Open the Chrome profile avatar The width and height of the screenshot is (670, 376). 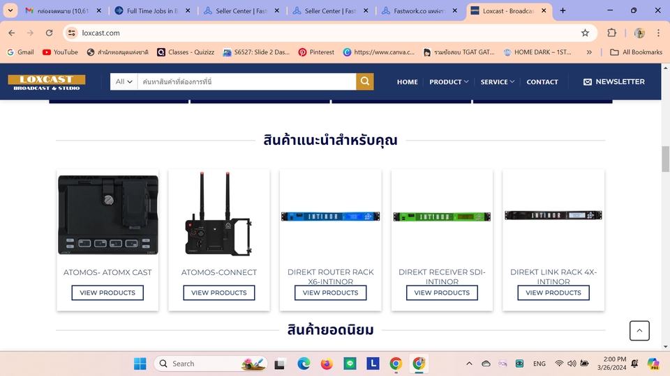639,33
